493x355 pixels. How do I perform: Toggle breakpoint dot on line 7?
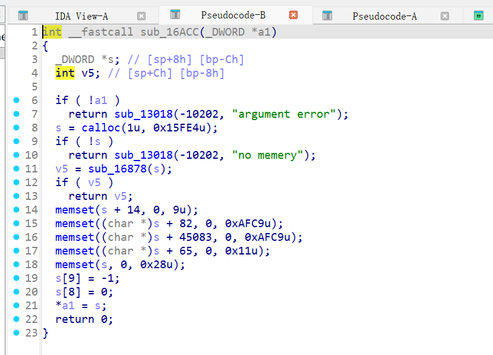[17, 114]
